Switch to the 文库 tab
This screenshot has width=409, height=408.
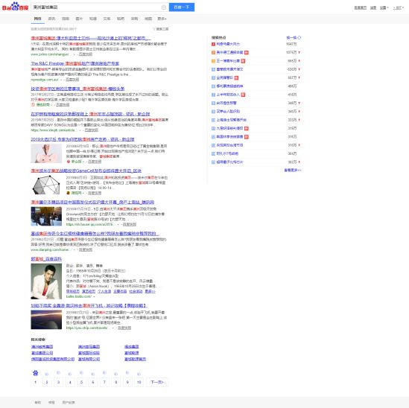(x=107, y=19)
